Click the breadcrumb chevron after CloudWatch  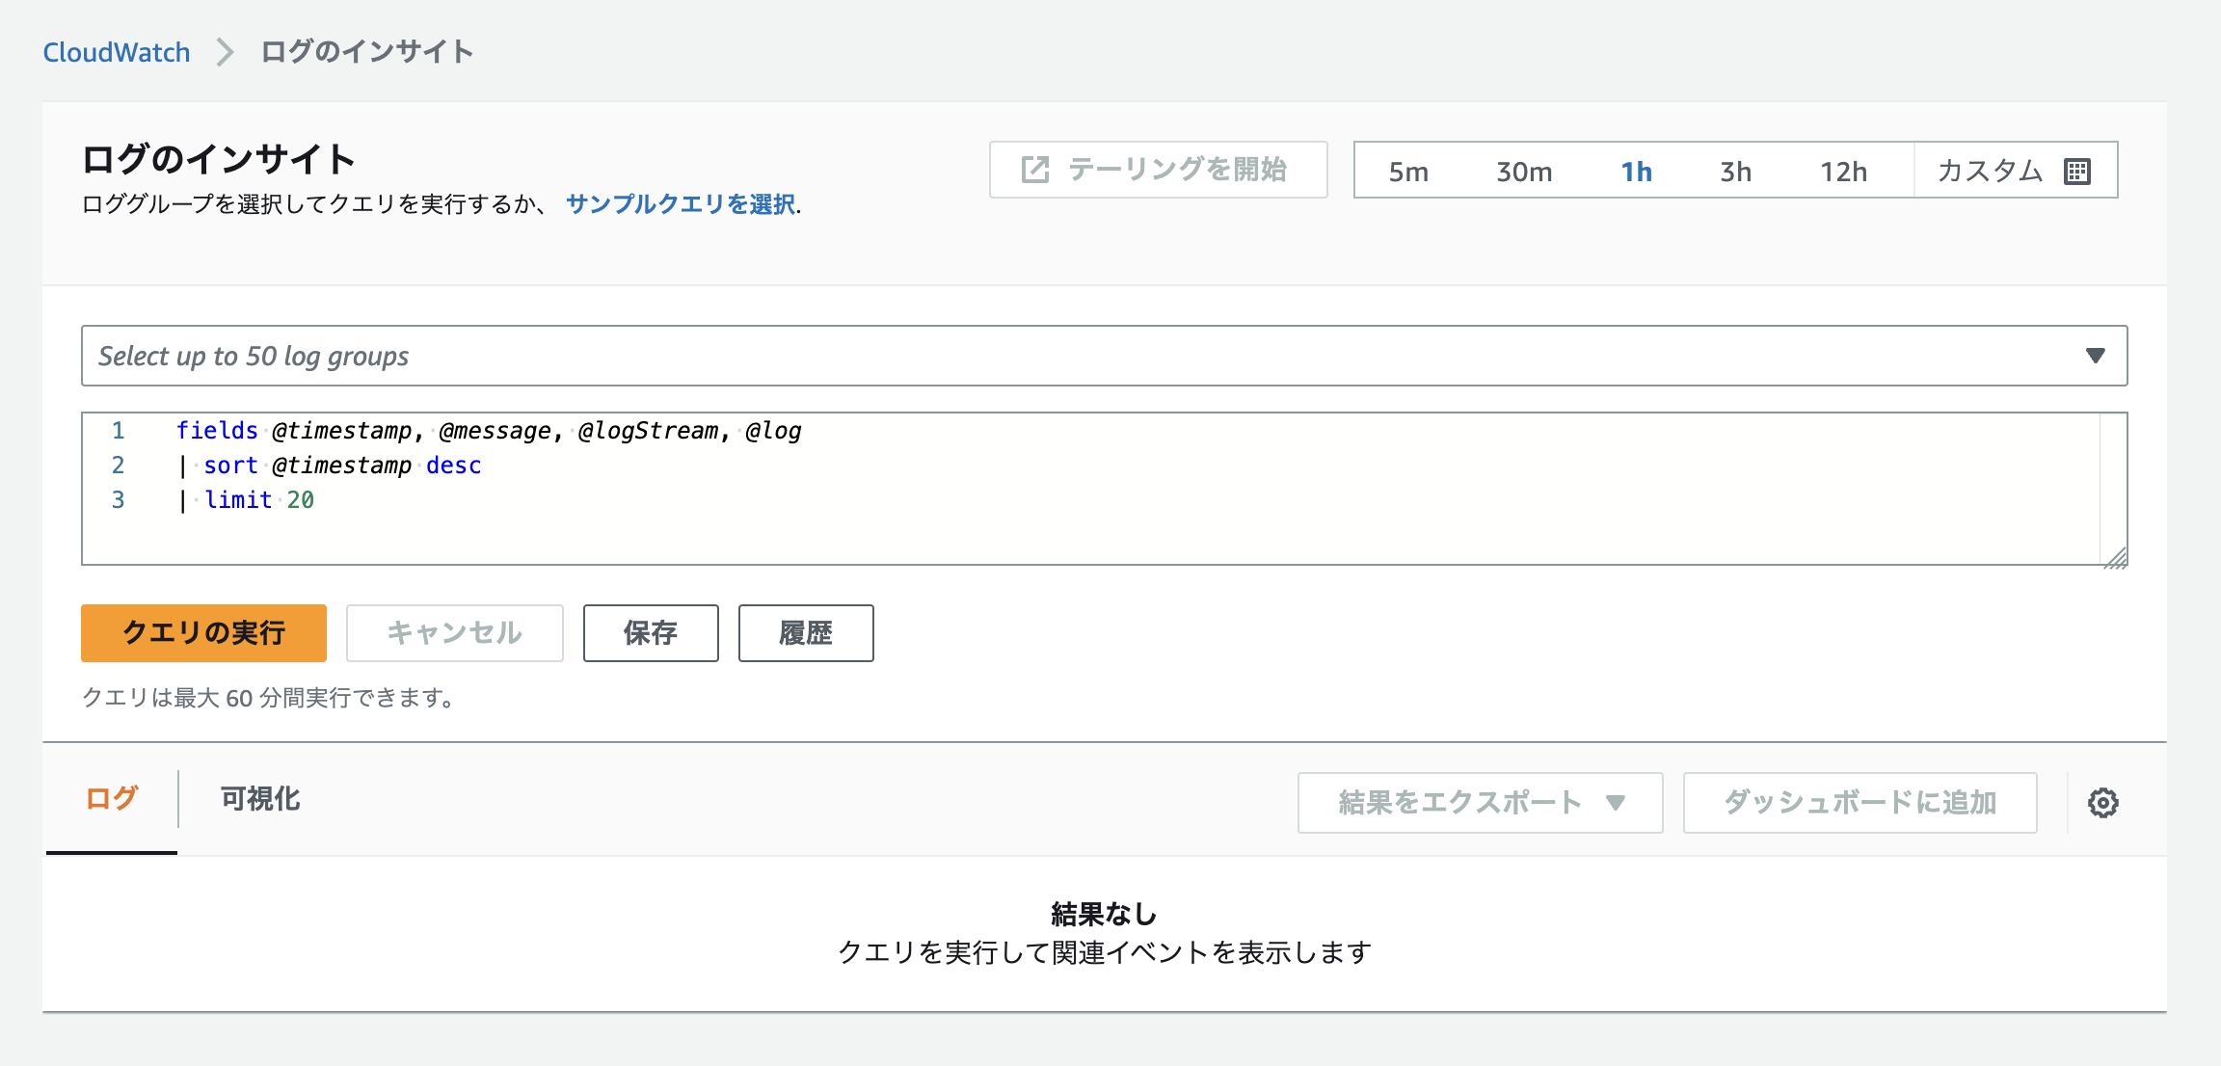225,52
